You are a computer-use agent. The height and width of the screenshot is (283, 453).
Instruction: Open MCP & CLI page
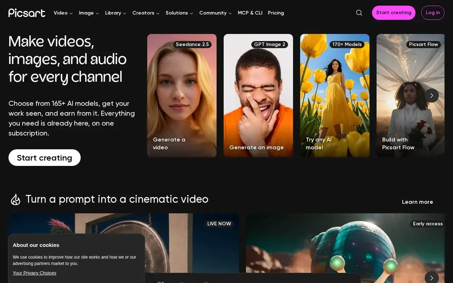[x=250, y=13]
